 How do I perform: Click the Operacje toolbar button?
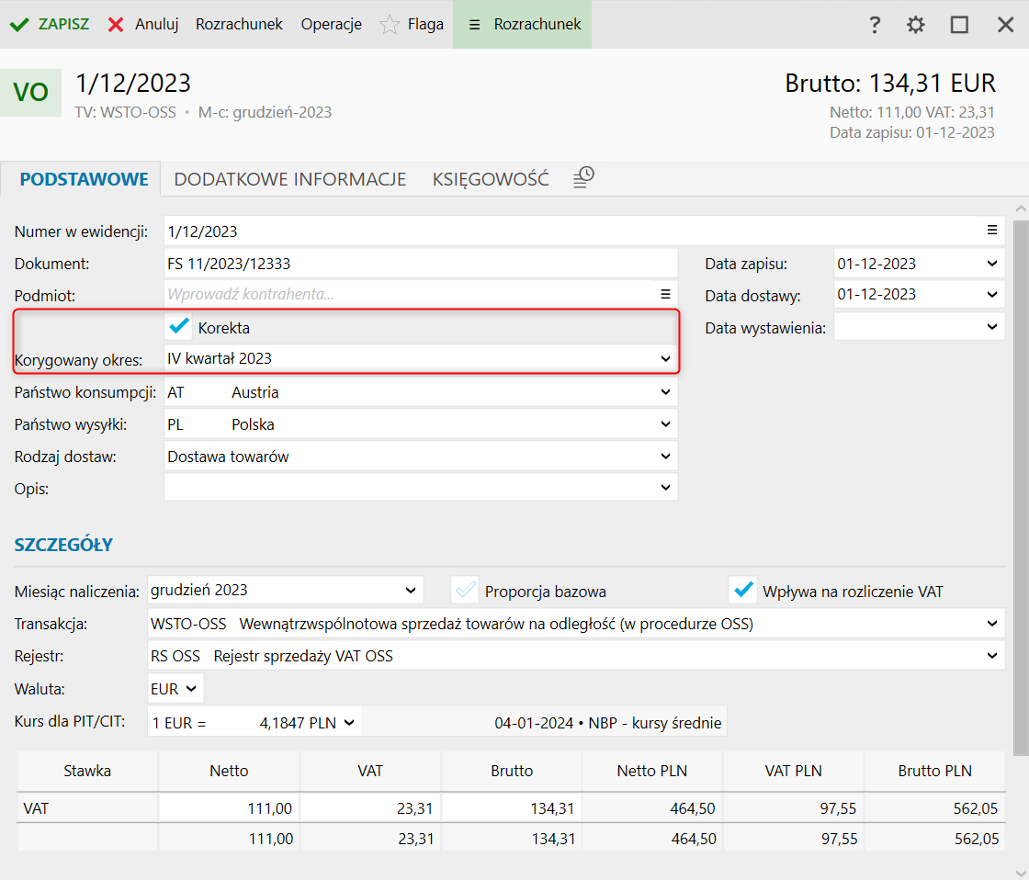[x=331, y=25]
